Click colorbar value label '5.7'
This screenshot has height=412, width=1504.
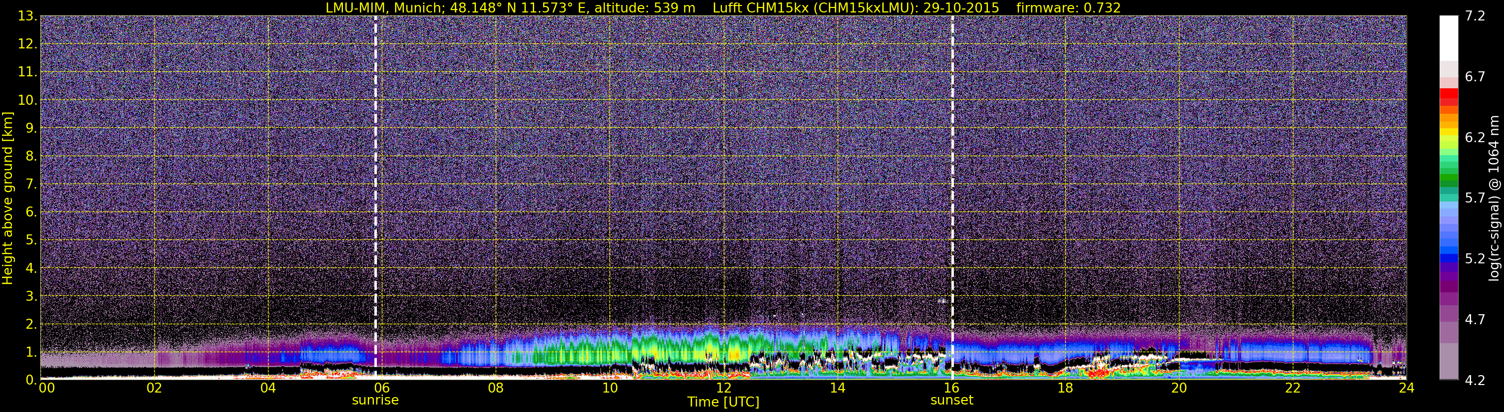tap(1475, 199)
